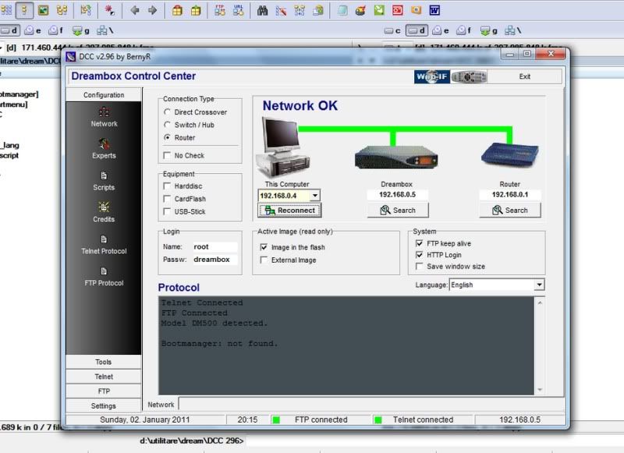This screenshot has width=624, height=453.
Task: Click the Reconnect button
Action: click(289, 211)
